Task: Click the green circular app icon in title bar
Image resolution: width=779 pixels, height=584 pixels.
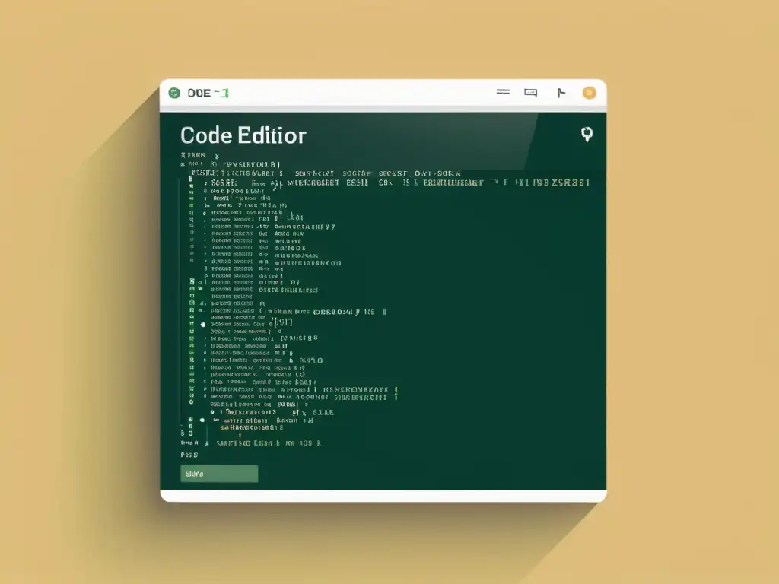Action: (174, 93)
